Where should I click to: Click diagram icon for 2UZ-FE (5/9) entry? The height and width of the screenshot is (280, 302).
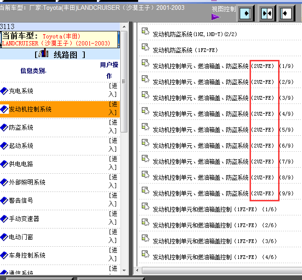click(146, 127)
